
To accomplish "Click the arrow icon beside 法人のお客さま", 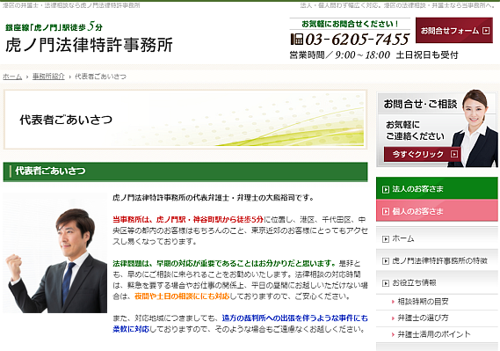I will pos(386,189).
